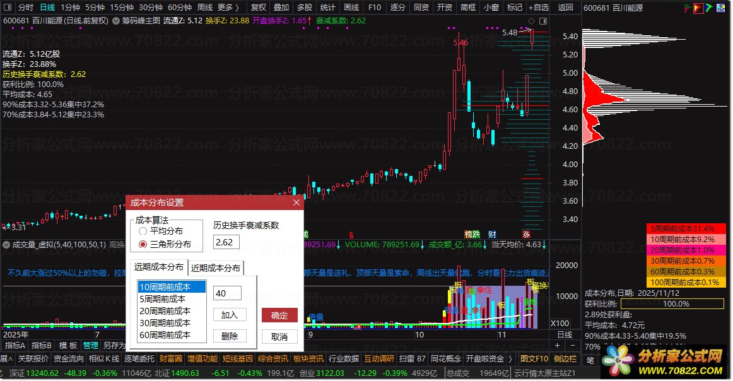Image resolution: width=733 pixels, height=381 pixels.
Task: Switch to 周线 period
Action: 205,8
